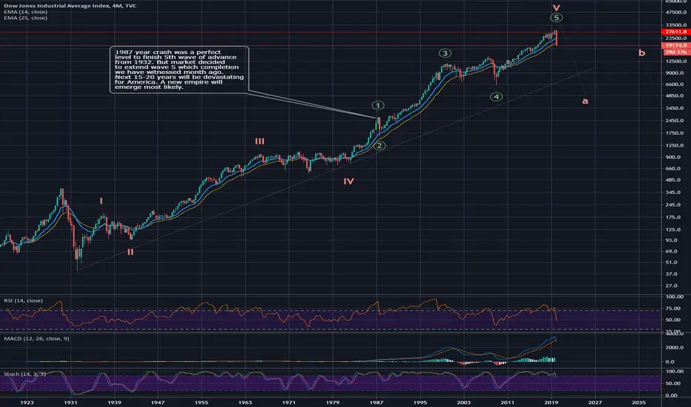This screenshot has height=407, width=691.
Task: Click the projected wave label b
Action: [x=642, y=53]
